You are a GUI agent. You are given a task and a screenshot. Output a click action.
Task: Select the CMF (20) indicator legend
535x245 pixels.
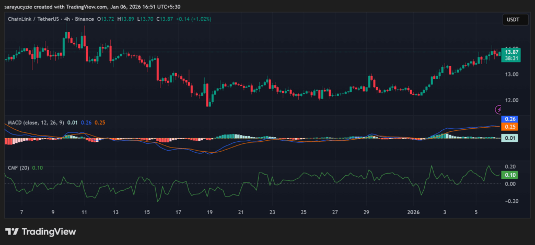[19, 167]
